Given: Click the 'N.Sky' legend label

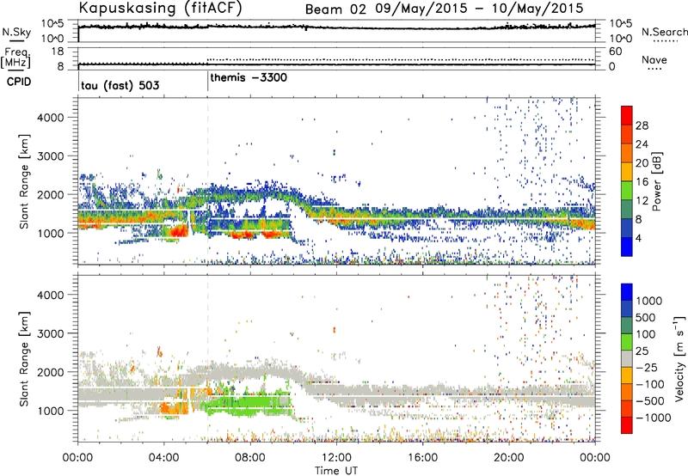Looking at the screenshot, I should pos(16,32).
